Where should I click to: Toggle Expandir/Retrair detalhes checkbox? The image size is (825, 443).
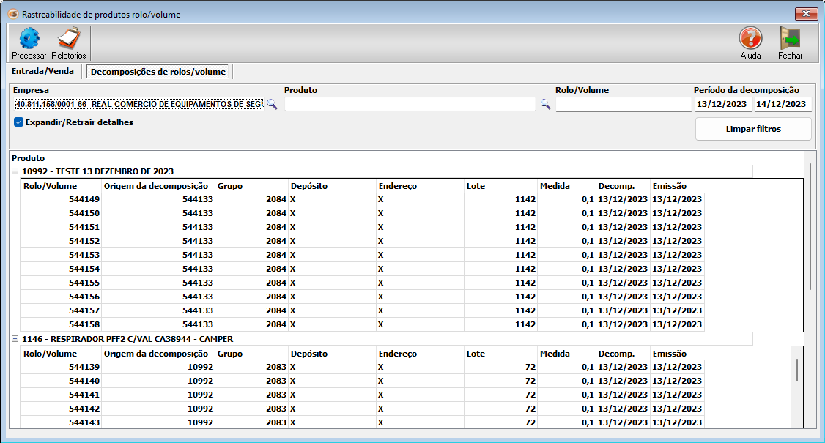coord(19,122)
